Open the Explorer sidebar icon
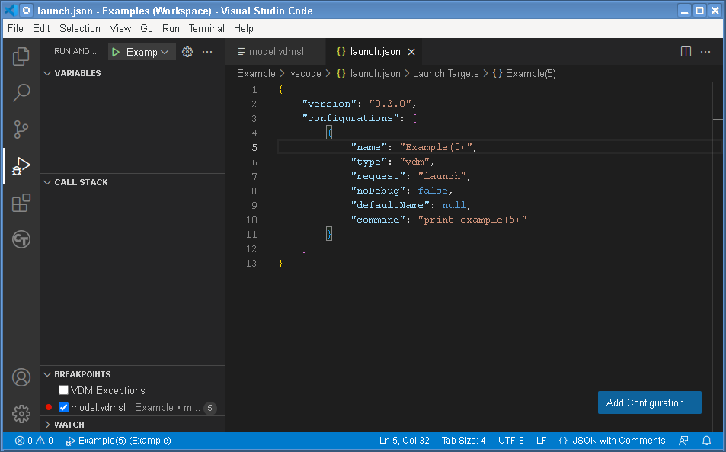The width and height of the screenshot is (726, 452). click(x=21, y=55)
